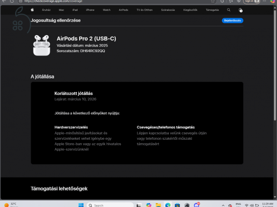The width and height of the screenshot is (277, 207).
Task: Click the ENG language indicator
Action: point(238,205)
